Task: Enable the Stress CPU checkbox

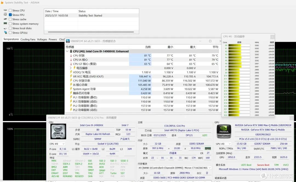Action: pos(10,11)
